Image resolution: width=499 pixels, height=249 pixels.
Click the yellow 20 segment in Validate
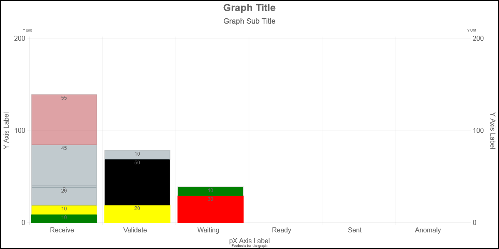tap(137, 214)
